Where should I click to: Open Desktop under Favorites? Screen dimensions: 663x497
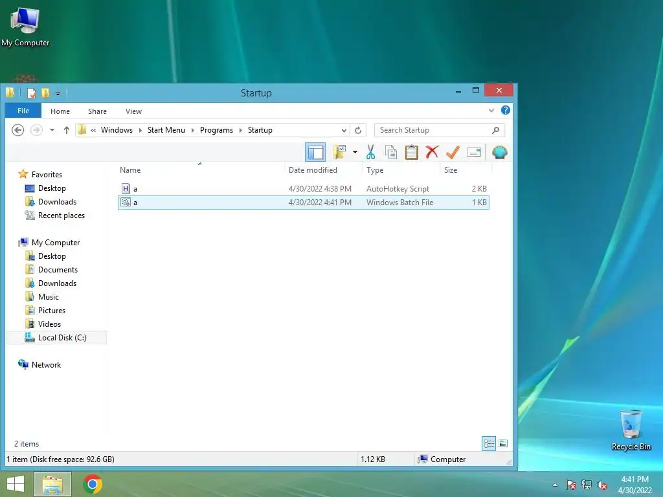[x=45, y=188]
